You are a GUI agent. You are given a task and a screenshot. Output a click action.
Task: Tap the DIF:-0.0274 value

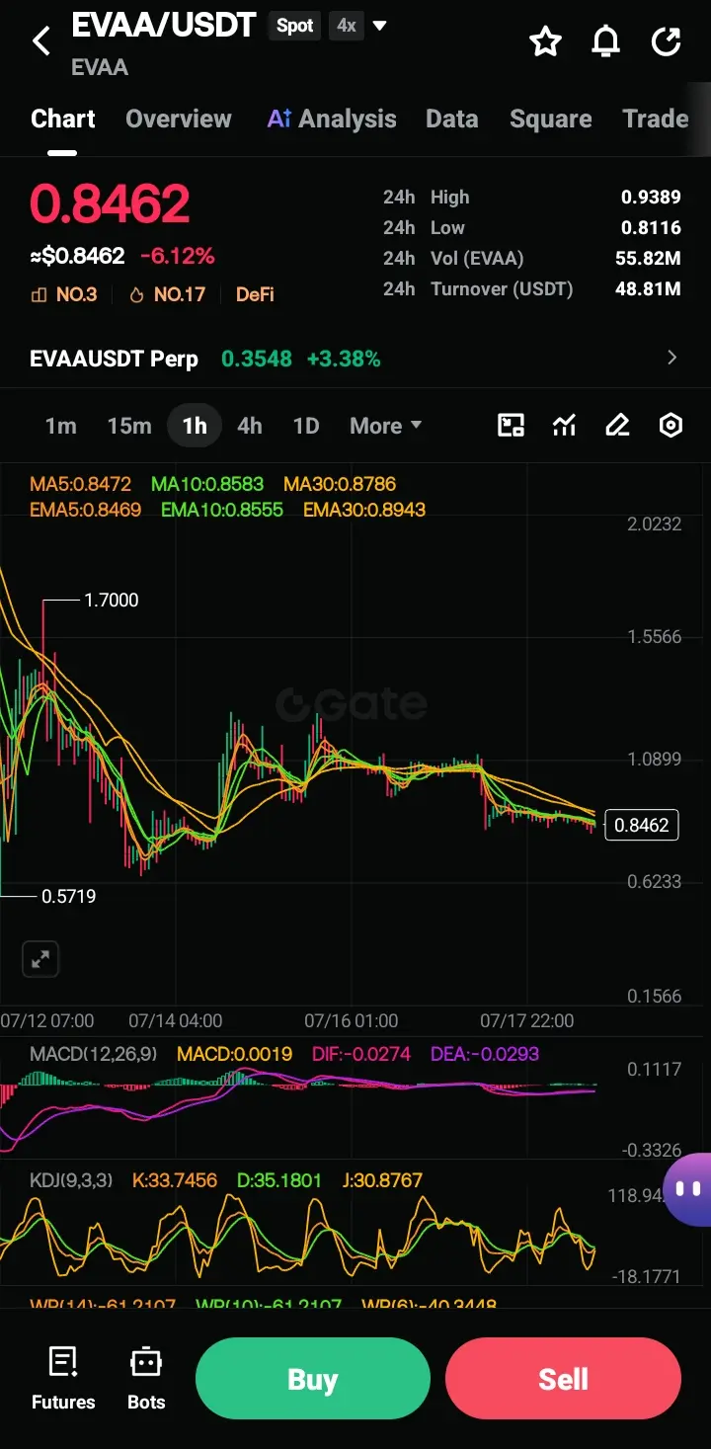pos(361,1054)
